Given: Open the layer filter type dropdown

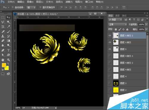Looking at the screenshot, I should click(115, 19).
